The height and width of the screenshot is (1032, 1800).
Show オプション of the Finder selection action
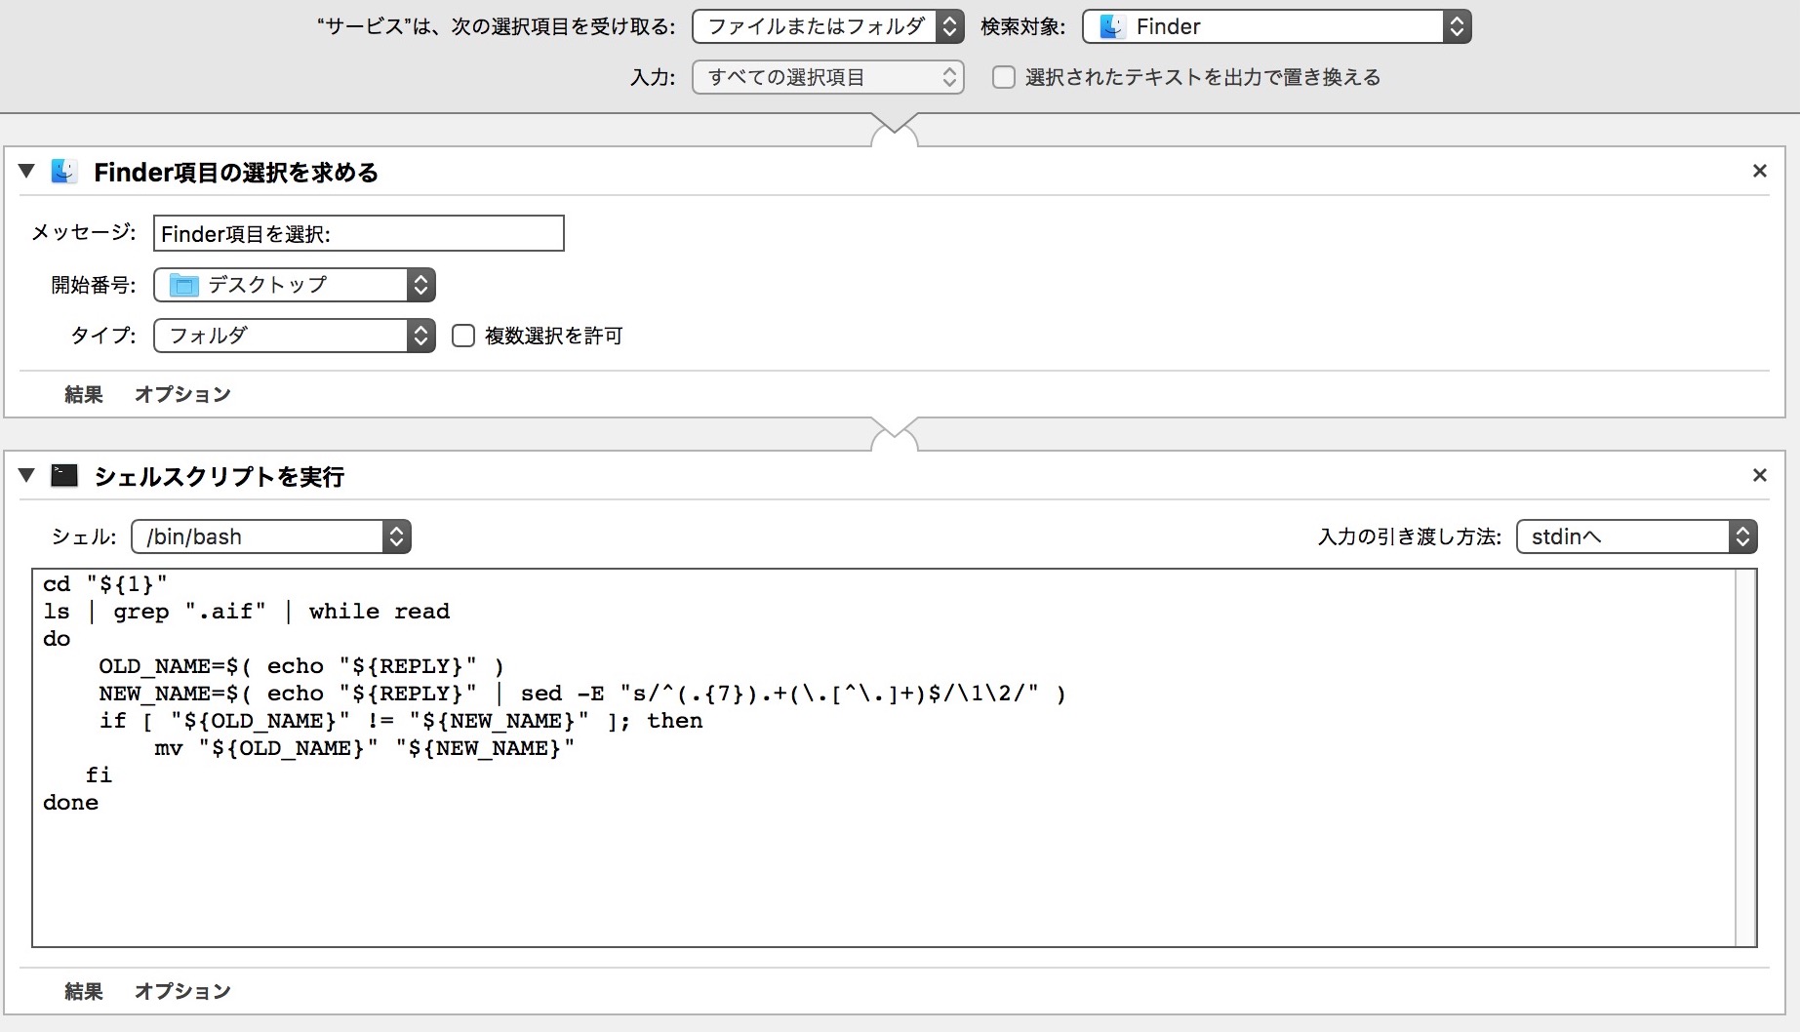(182, 394)
